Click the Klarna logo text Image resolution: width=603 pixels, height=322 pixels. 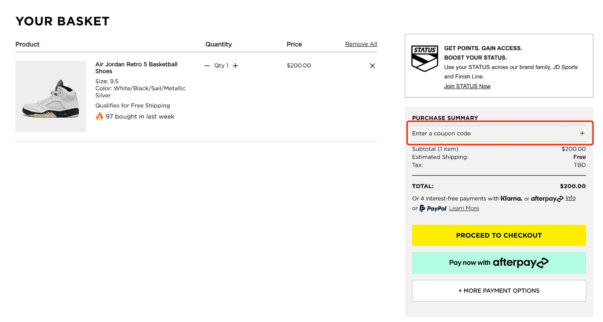(x=511, y=198)
